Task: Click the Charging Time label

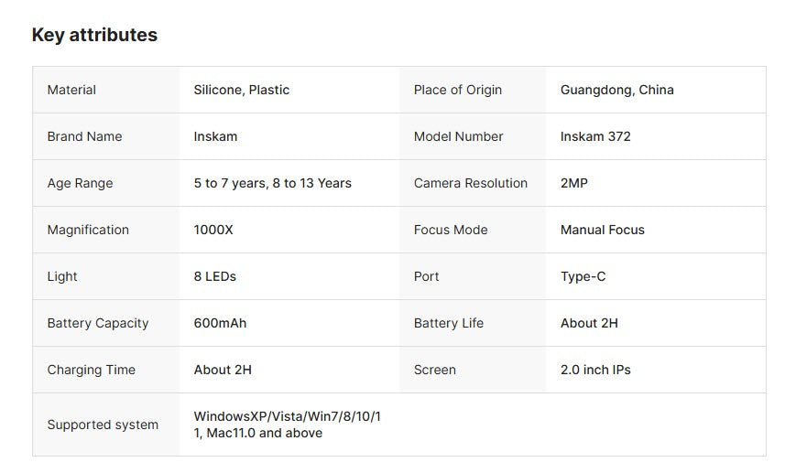Action: point(92,370)
